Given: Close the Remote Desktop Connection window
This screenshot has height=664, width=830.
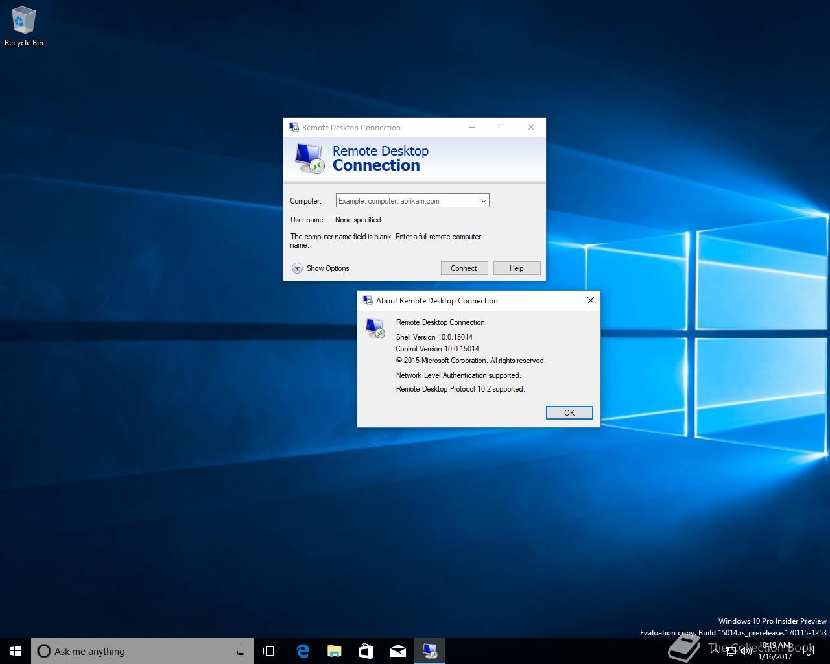Looking at the screenshot, I should [531, 127].
